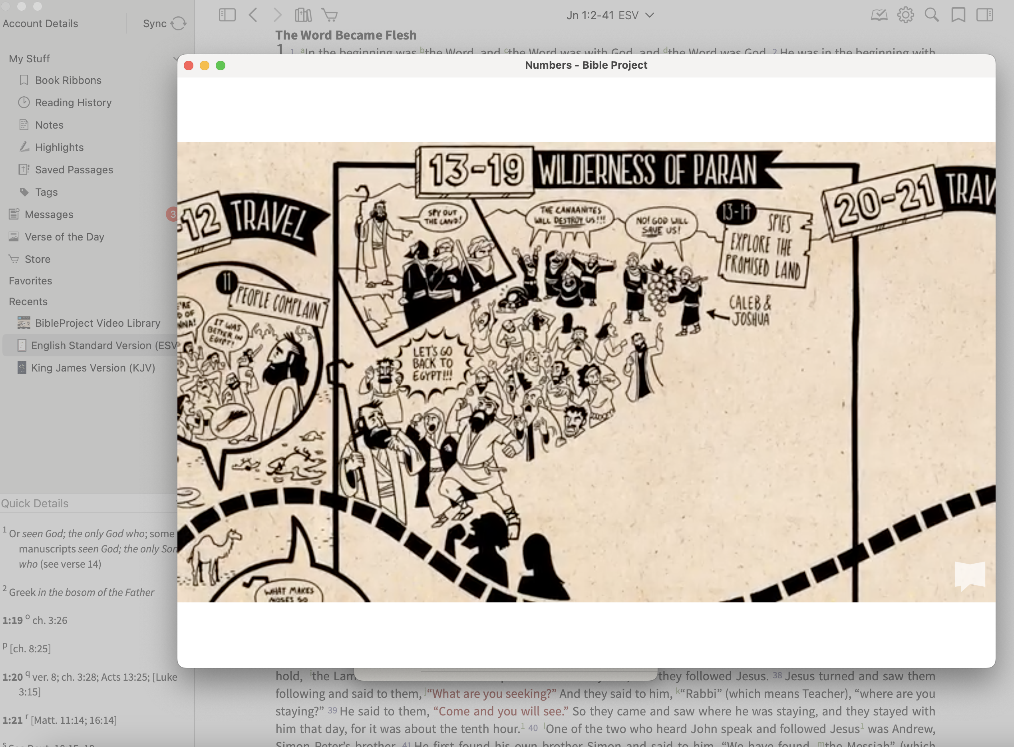This screenshot has height=747, width=1014.
Task: Click the reading plan checkmark icon
Action: pyautogui.click(x=879, y=15)
